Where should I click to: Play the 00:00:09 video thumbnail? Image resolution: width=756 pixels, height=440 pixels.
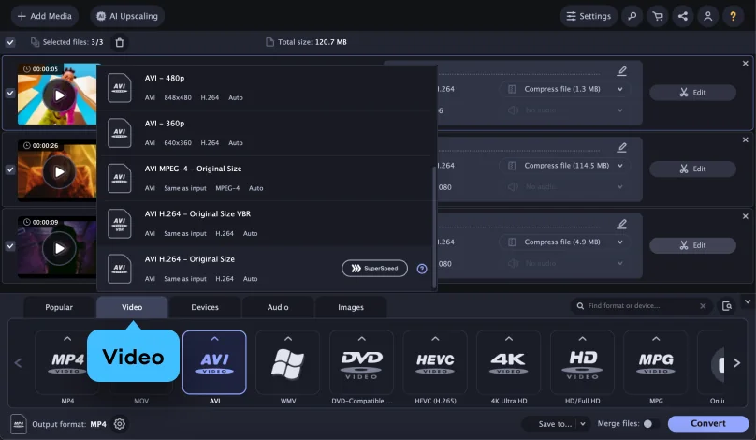pos(59,248)
